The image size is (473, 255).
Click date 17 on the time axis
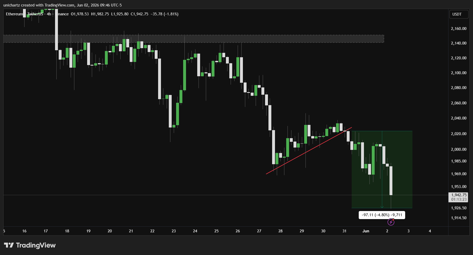point(46,231)
